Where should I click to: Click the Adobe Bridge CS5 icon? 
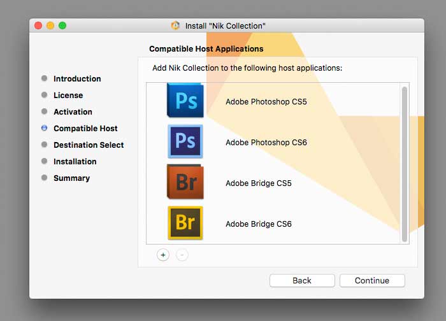(185, 182)
